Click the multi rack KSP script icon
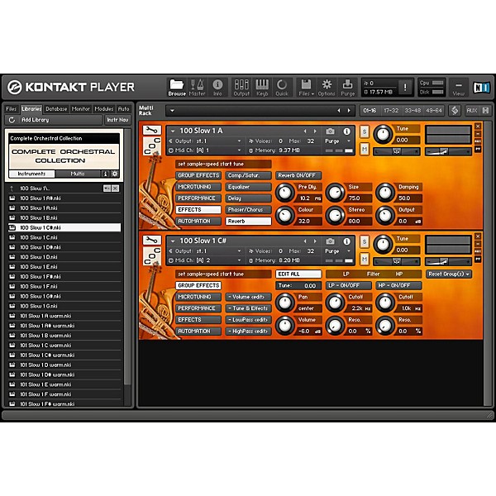The image size is (496, 496). [x=455, y=111]
